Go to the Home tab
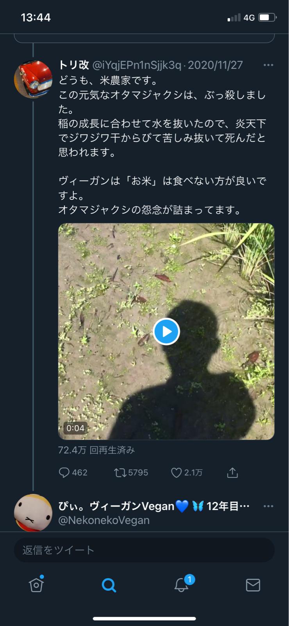Image resolution: width=289 pixels, height=626 pixels. [x=36, y=585]
